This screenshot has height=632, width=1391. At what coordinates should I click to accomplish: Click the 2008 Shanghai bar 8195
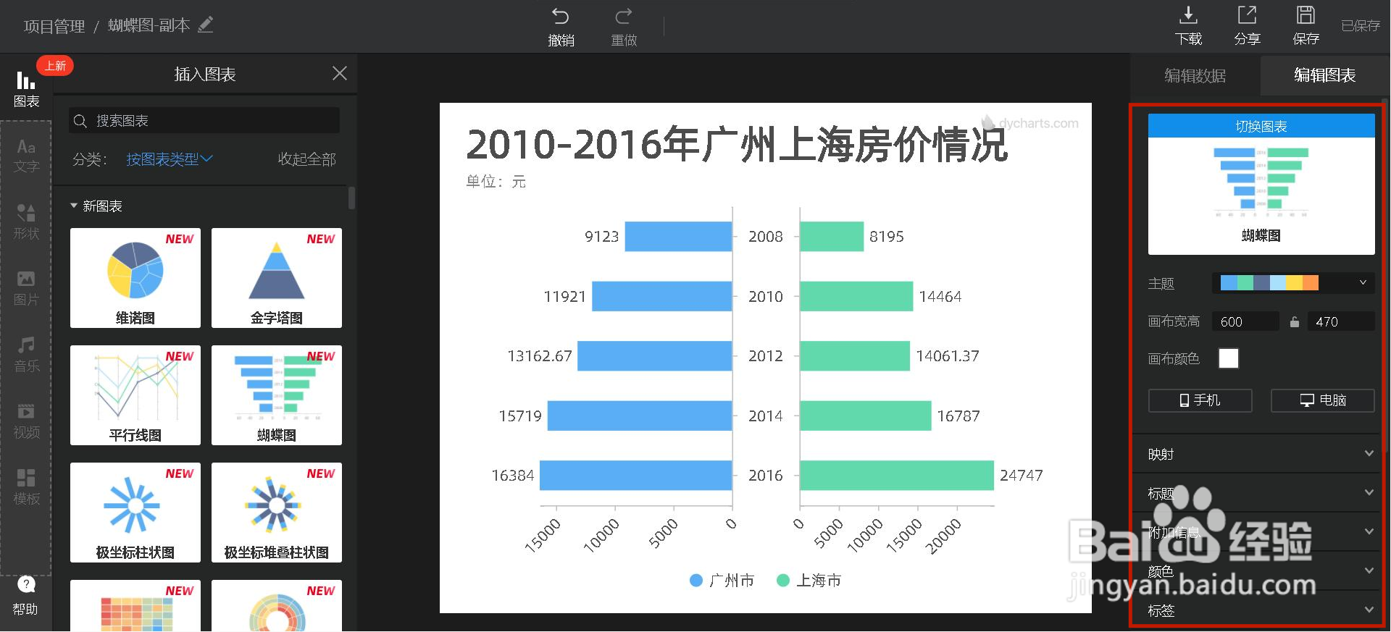pos(832,237)
